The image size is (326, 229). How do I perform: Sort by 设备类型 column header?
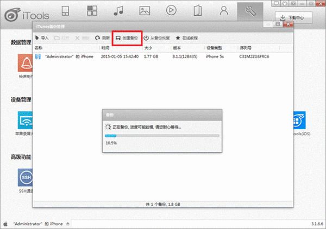coord(214,48)
